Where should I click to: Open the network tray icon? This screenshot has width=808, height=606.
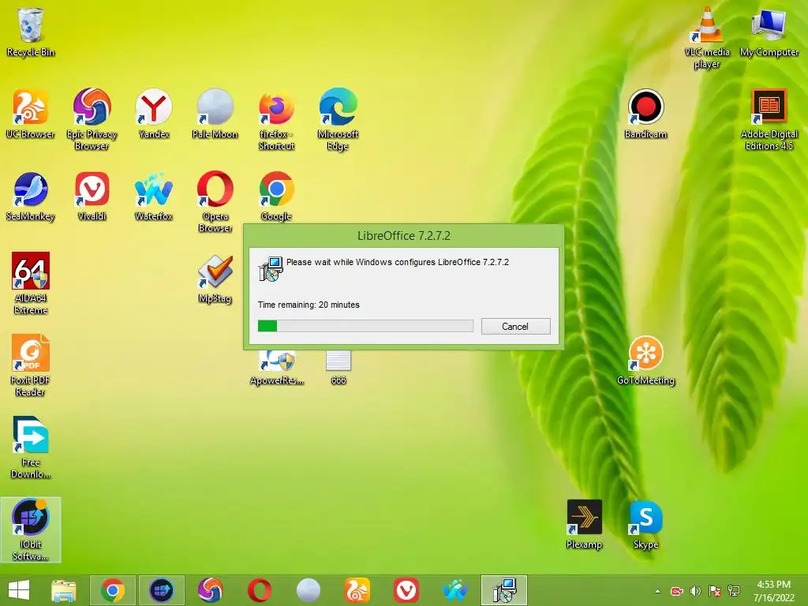734,591
